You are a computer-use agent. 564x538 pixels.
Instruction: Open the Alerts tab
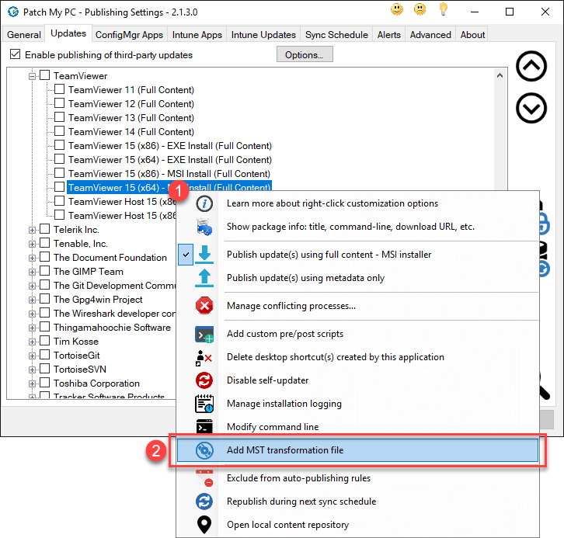(x=389, y=34)
